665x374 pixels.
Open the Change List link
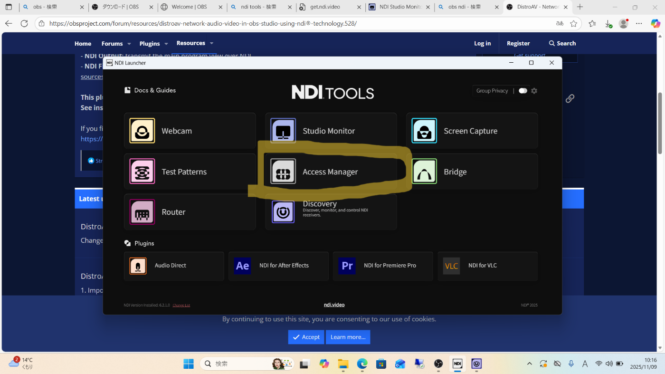tap(181, 305)
